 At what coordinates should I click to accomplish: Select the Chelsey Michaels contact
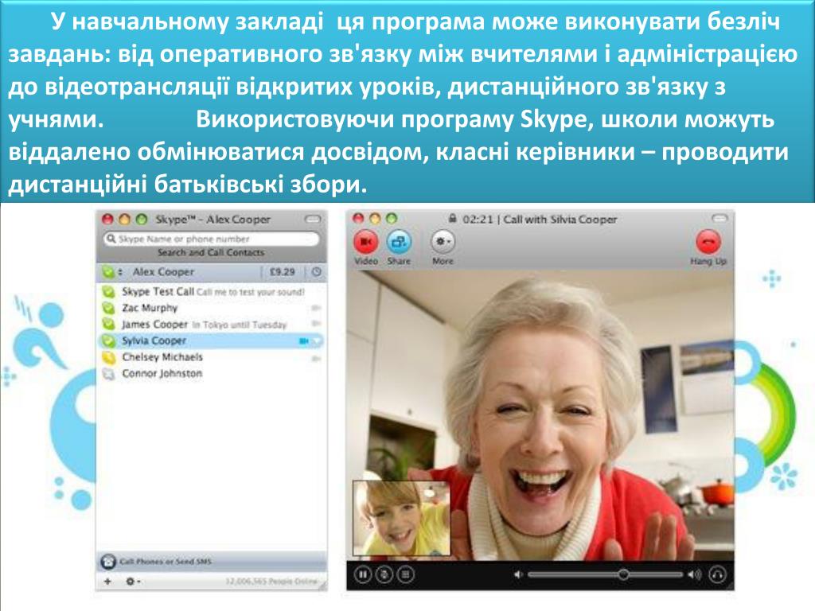point(211,357)
